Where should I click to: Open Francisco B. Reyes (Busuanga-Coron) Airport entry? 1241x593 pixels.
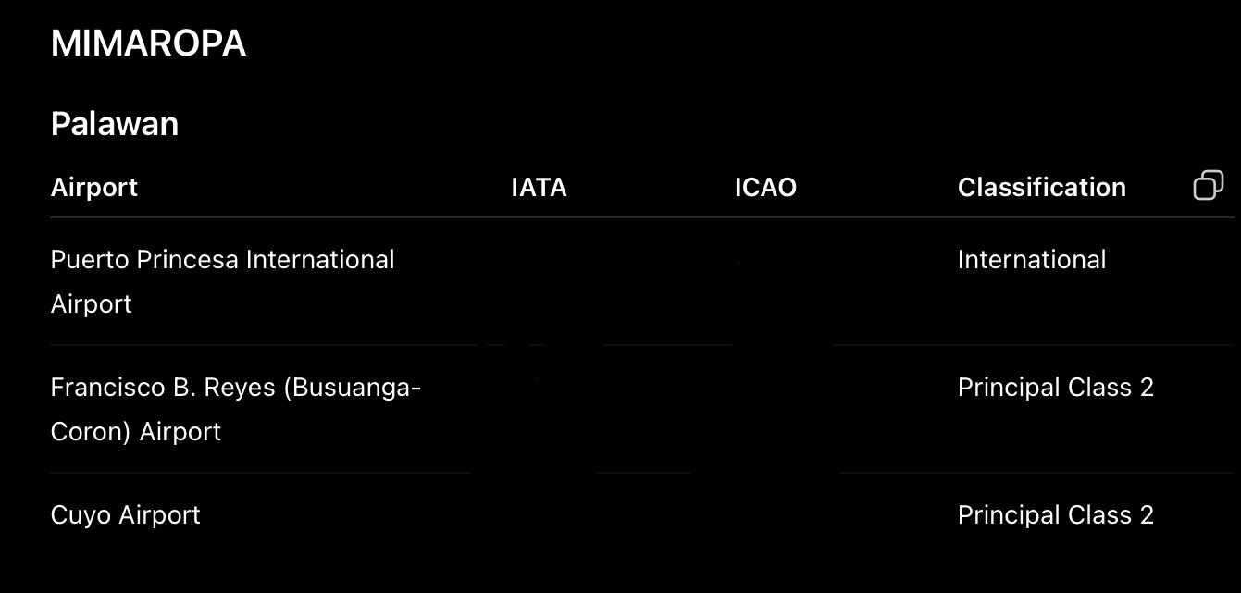click(236, 410)
